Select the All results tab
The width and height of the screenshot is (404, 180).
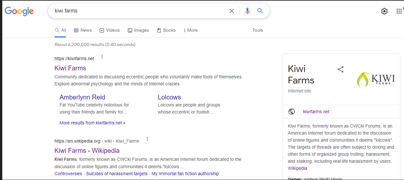60,30
